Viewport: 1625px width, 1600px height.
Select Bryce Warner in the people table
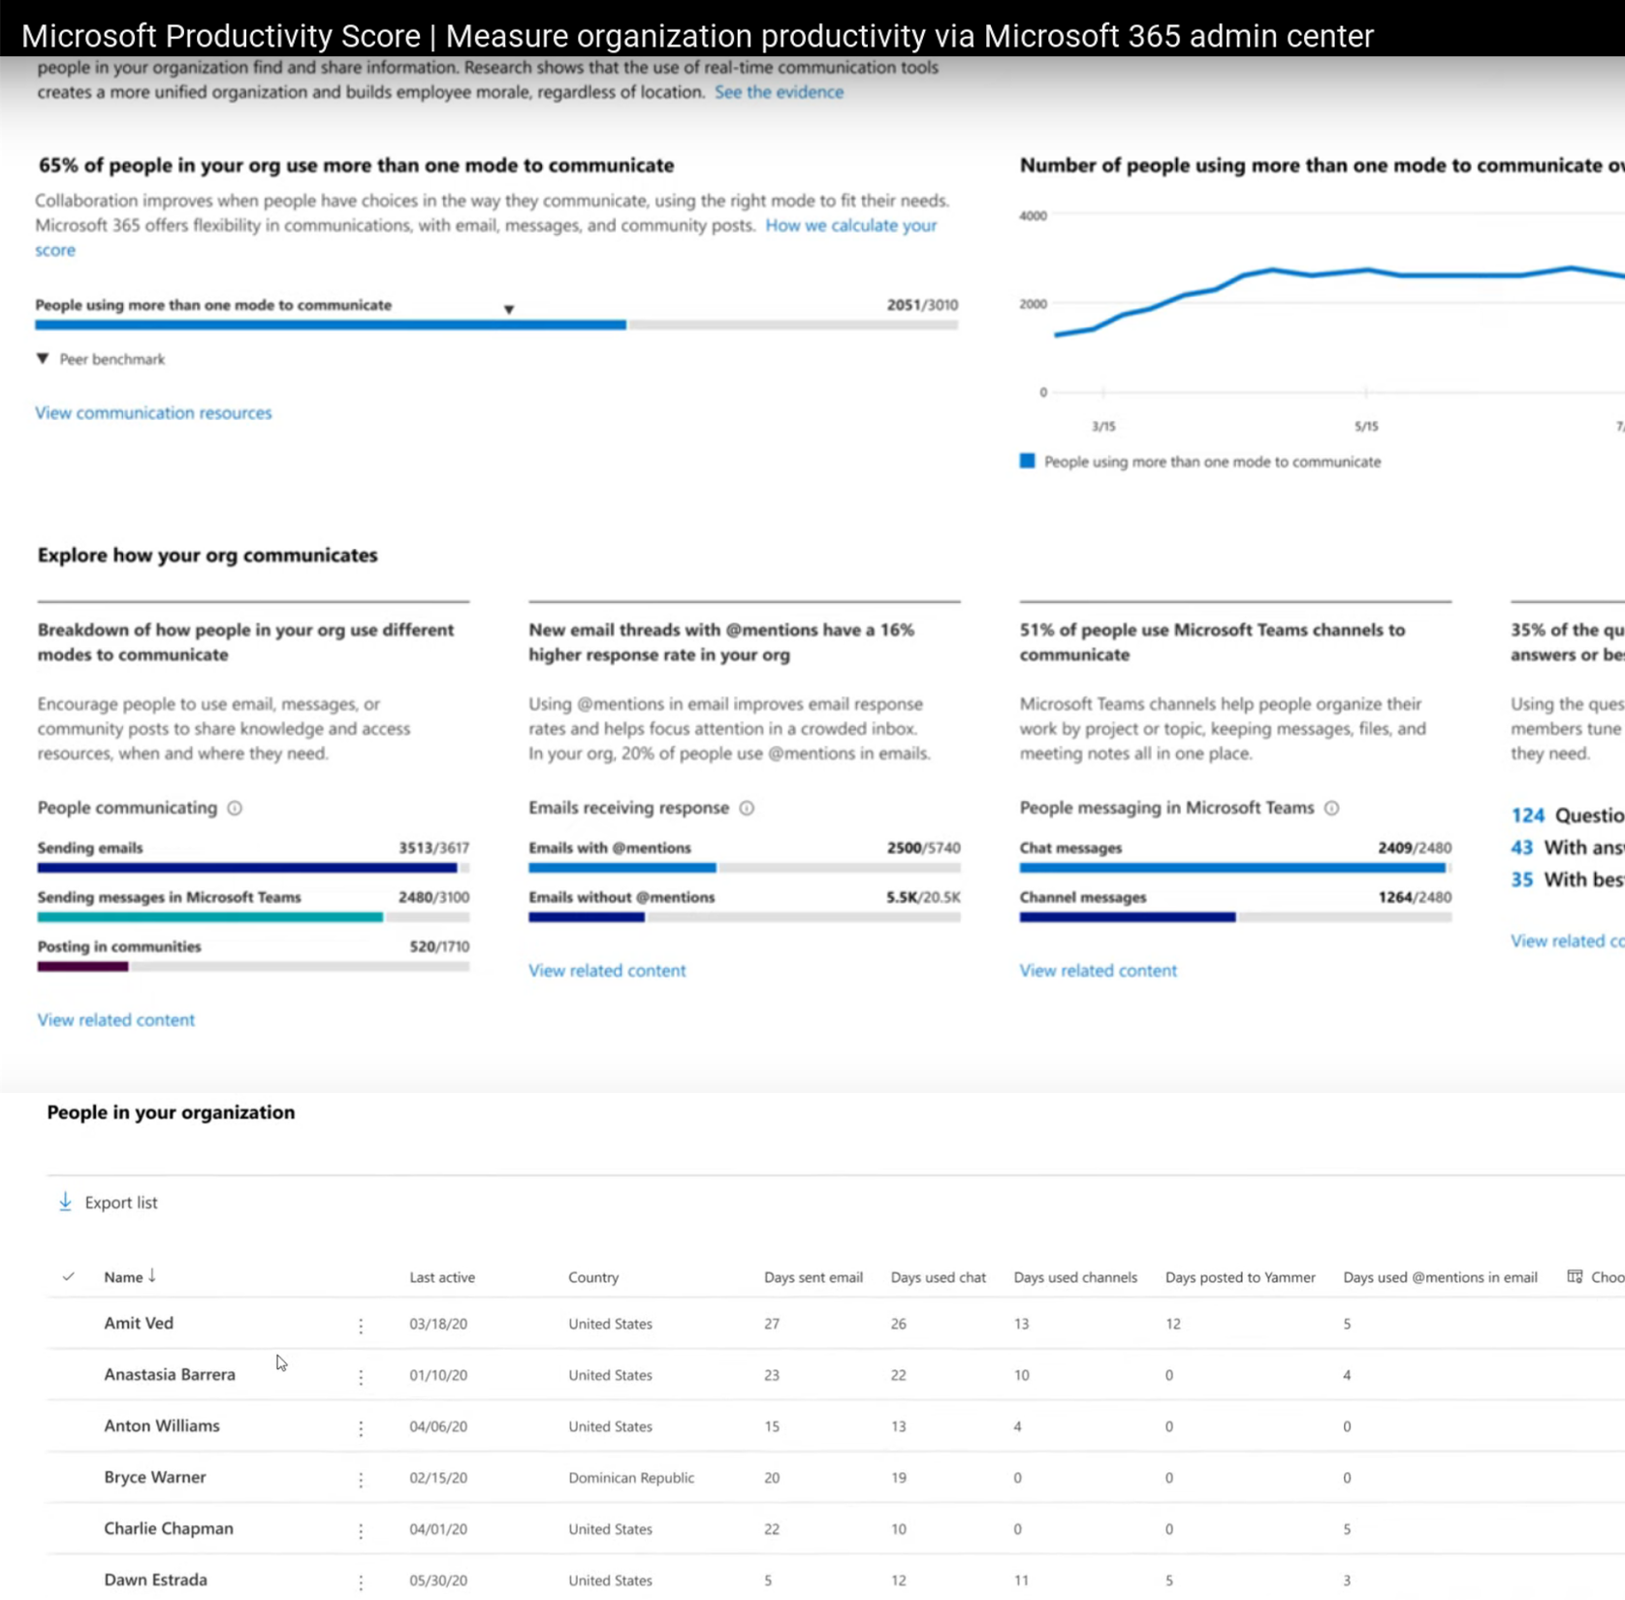[155, 1477]
